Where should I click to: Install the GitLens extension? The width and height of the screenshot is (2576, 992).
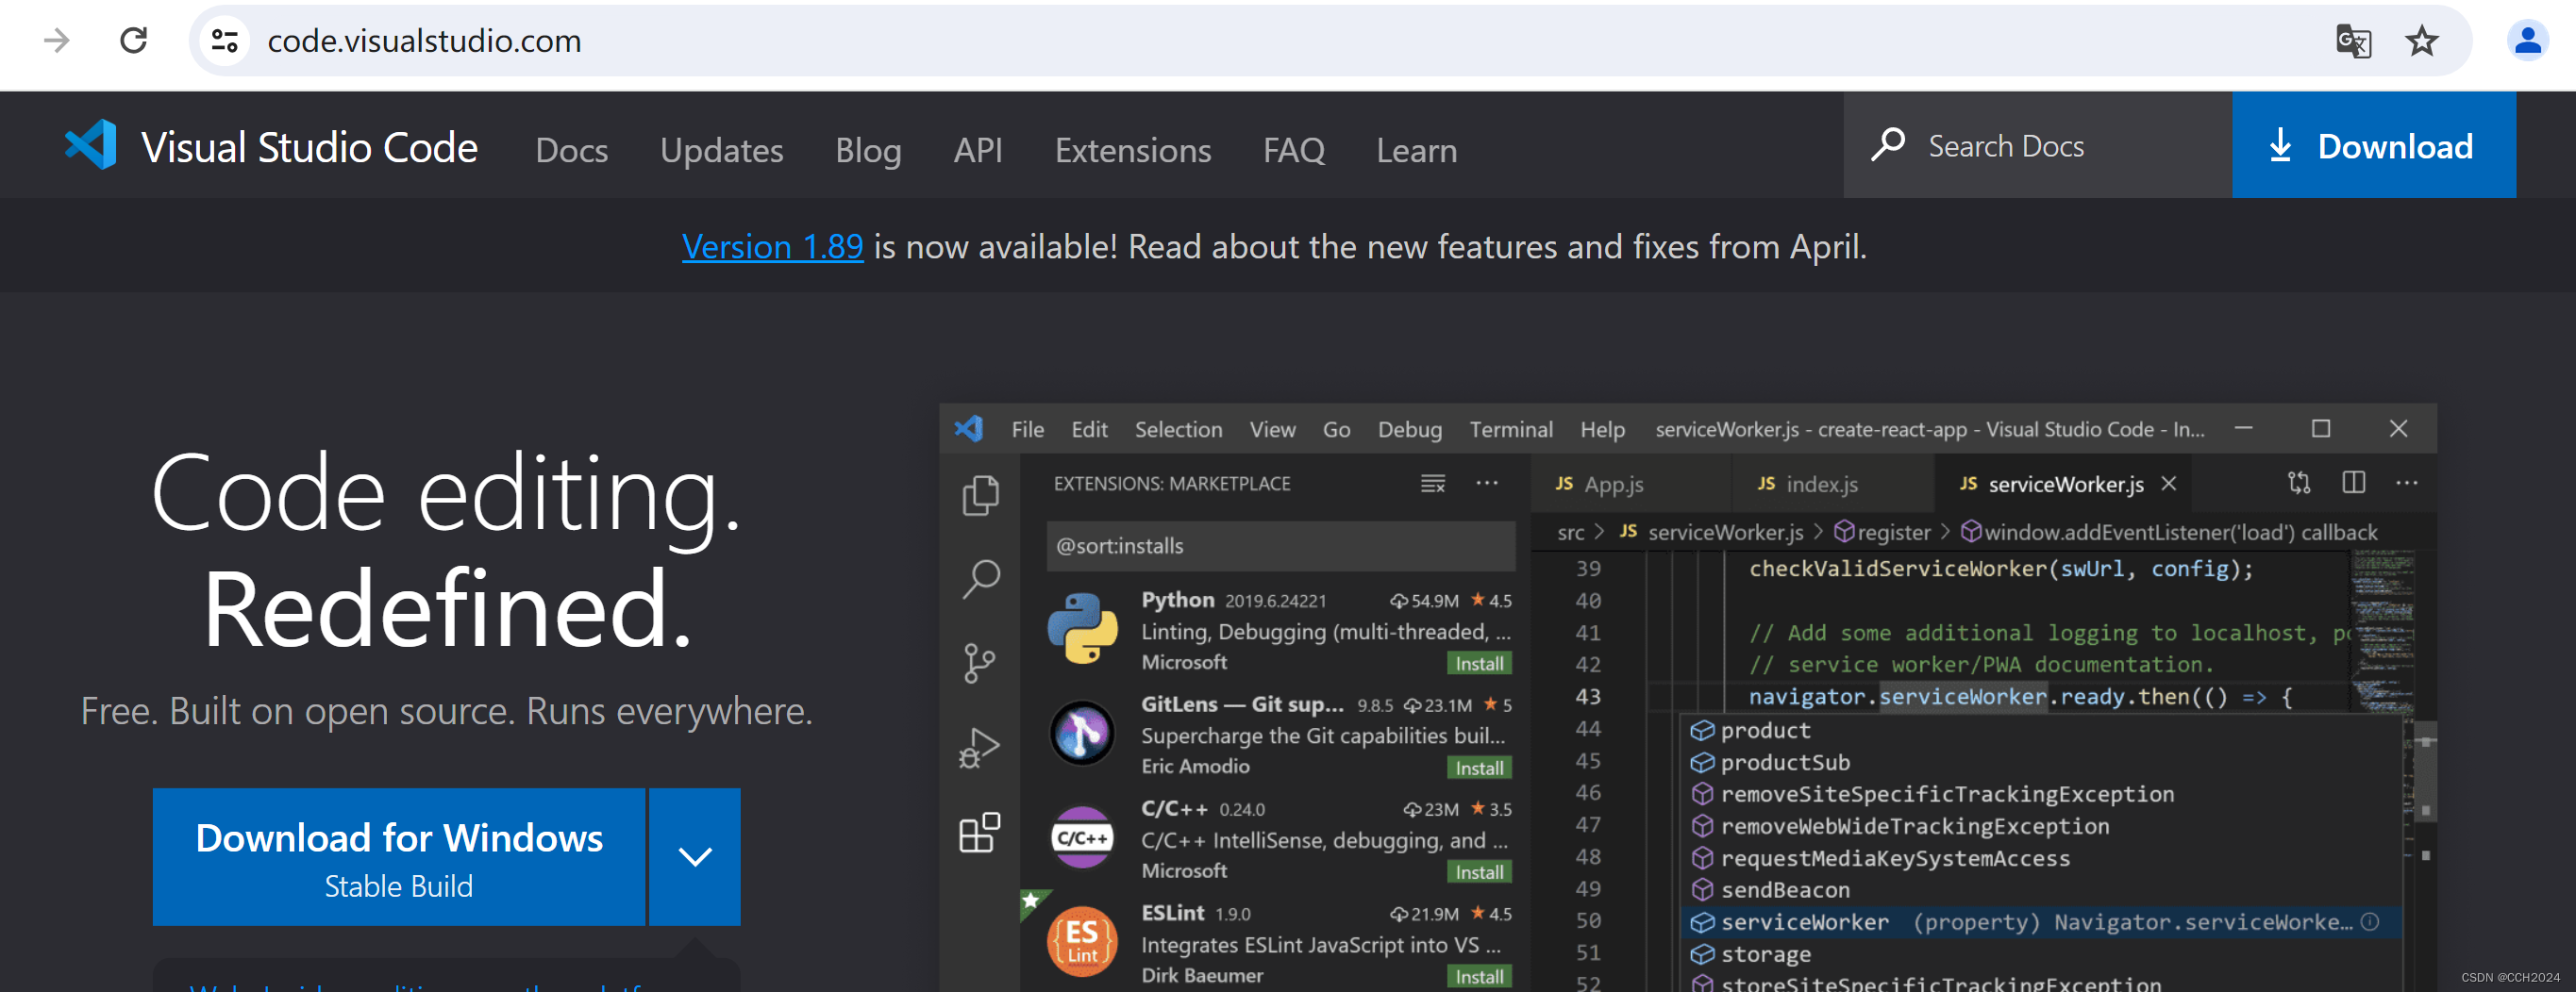coord(1479,768)
